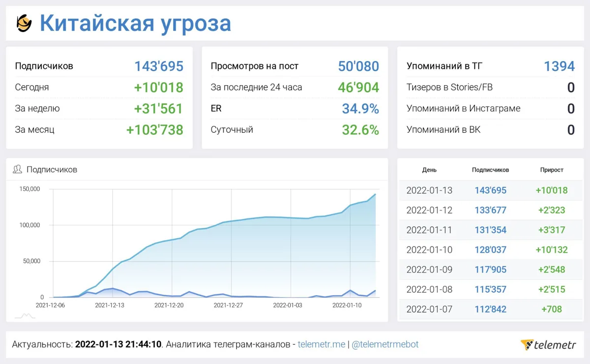Click the growth value +708

pos(552,309)
